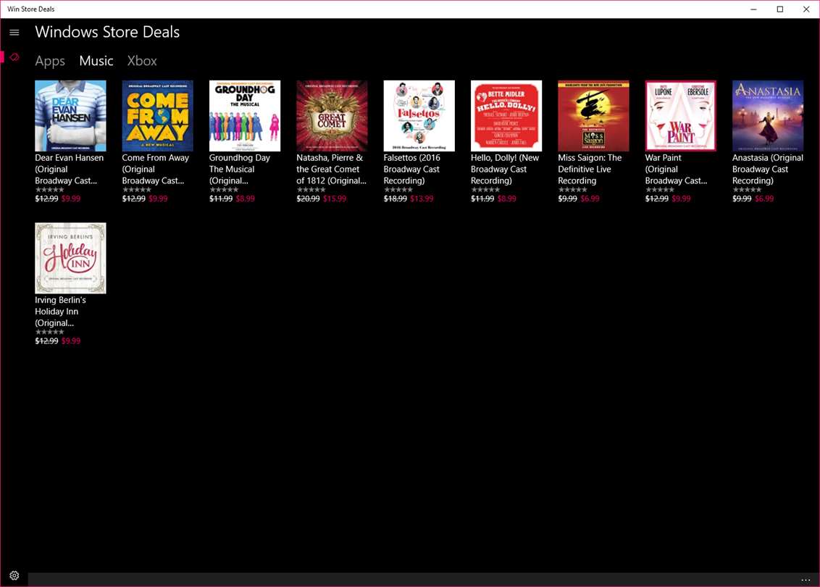Screen dimensions: 820x587
Task: Open Holiday Inn album cover
Action: pos(70,258)
